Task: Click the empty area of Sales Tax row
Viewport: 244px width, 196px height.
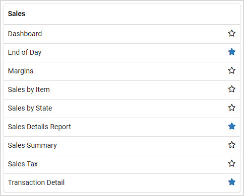Action: [x=131, y=164]
